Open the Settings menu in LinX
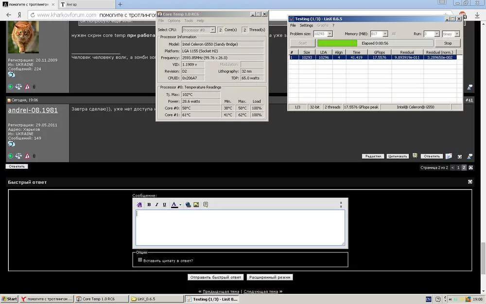This screenshot has height=304, width=486. point(306,25)
